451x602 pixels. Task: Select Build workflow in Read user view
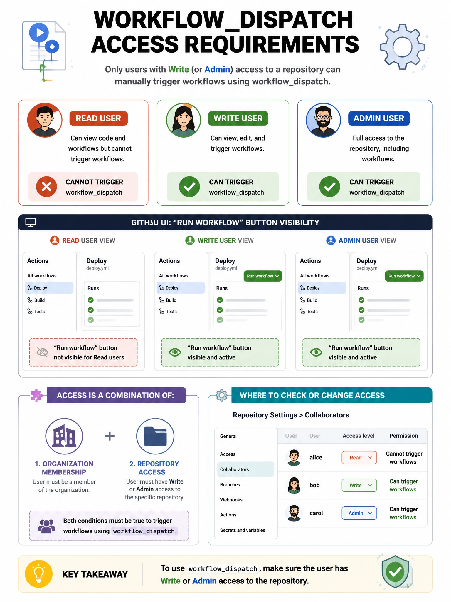click(x=36, y=300)
